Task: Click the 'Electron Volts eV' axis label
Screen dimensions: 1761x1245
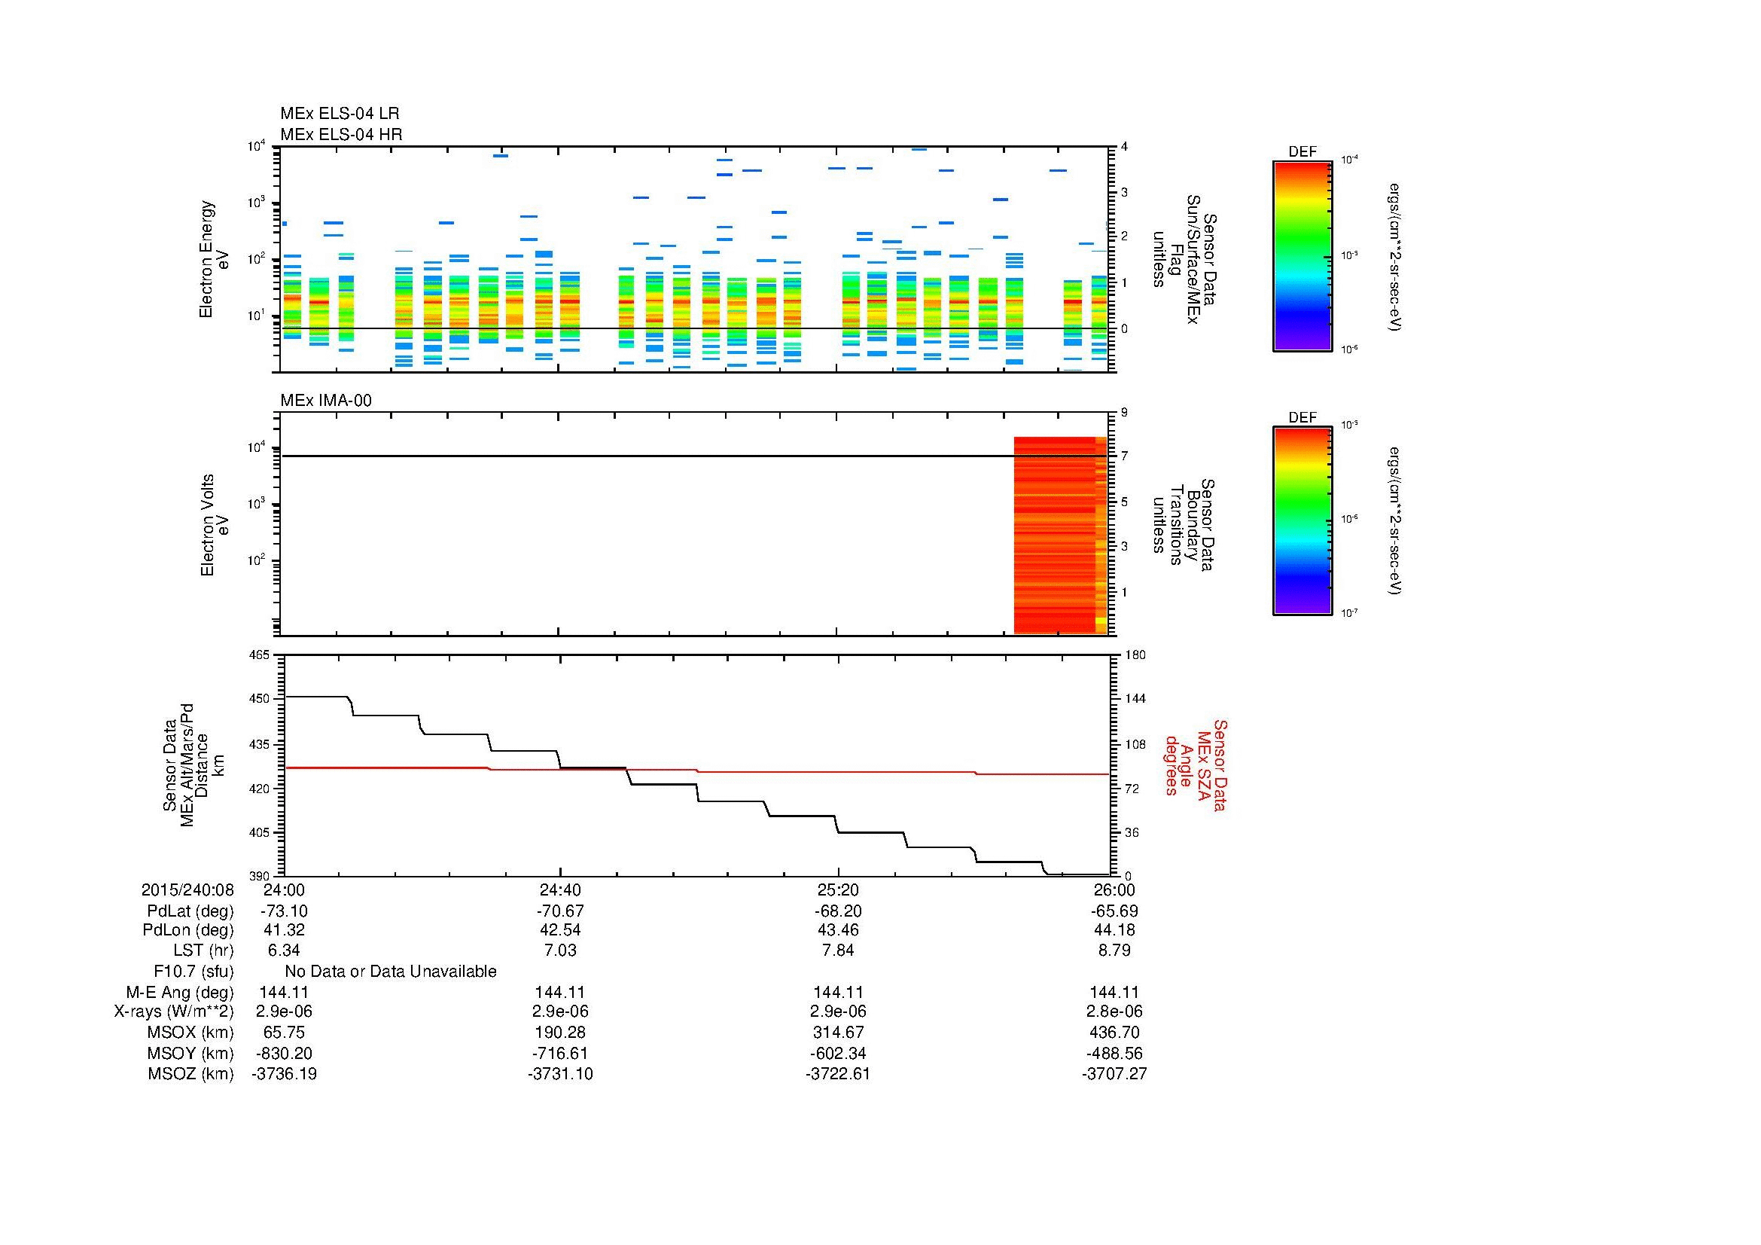Action: pos(215,525)
